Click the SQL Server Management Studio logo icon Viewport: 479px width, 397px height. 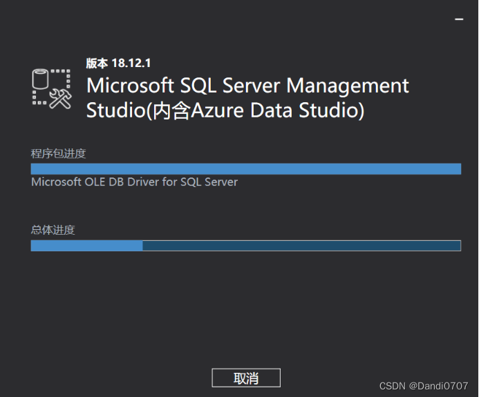[x=52, y=89]
